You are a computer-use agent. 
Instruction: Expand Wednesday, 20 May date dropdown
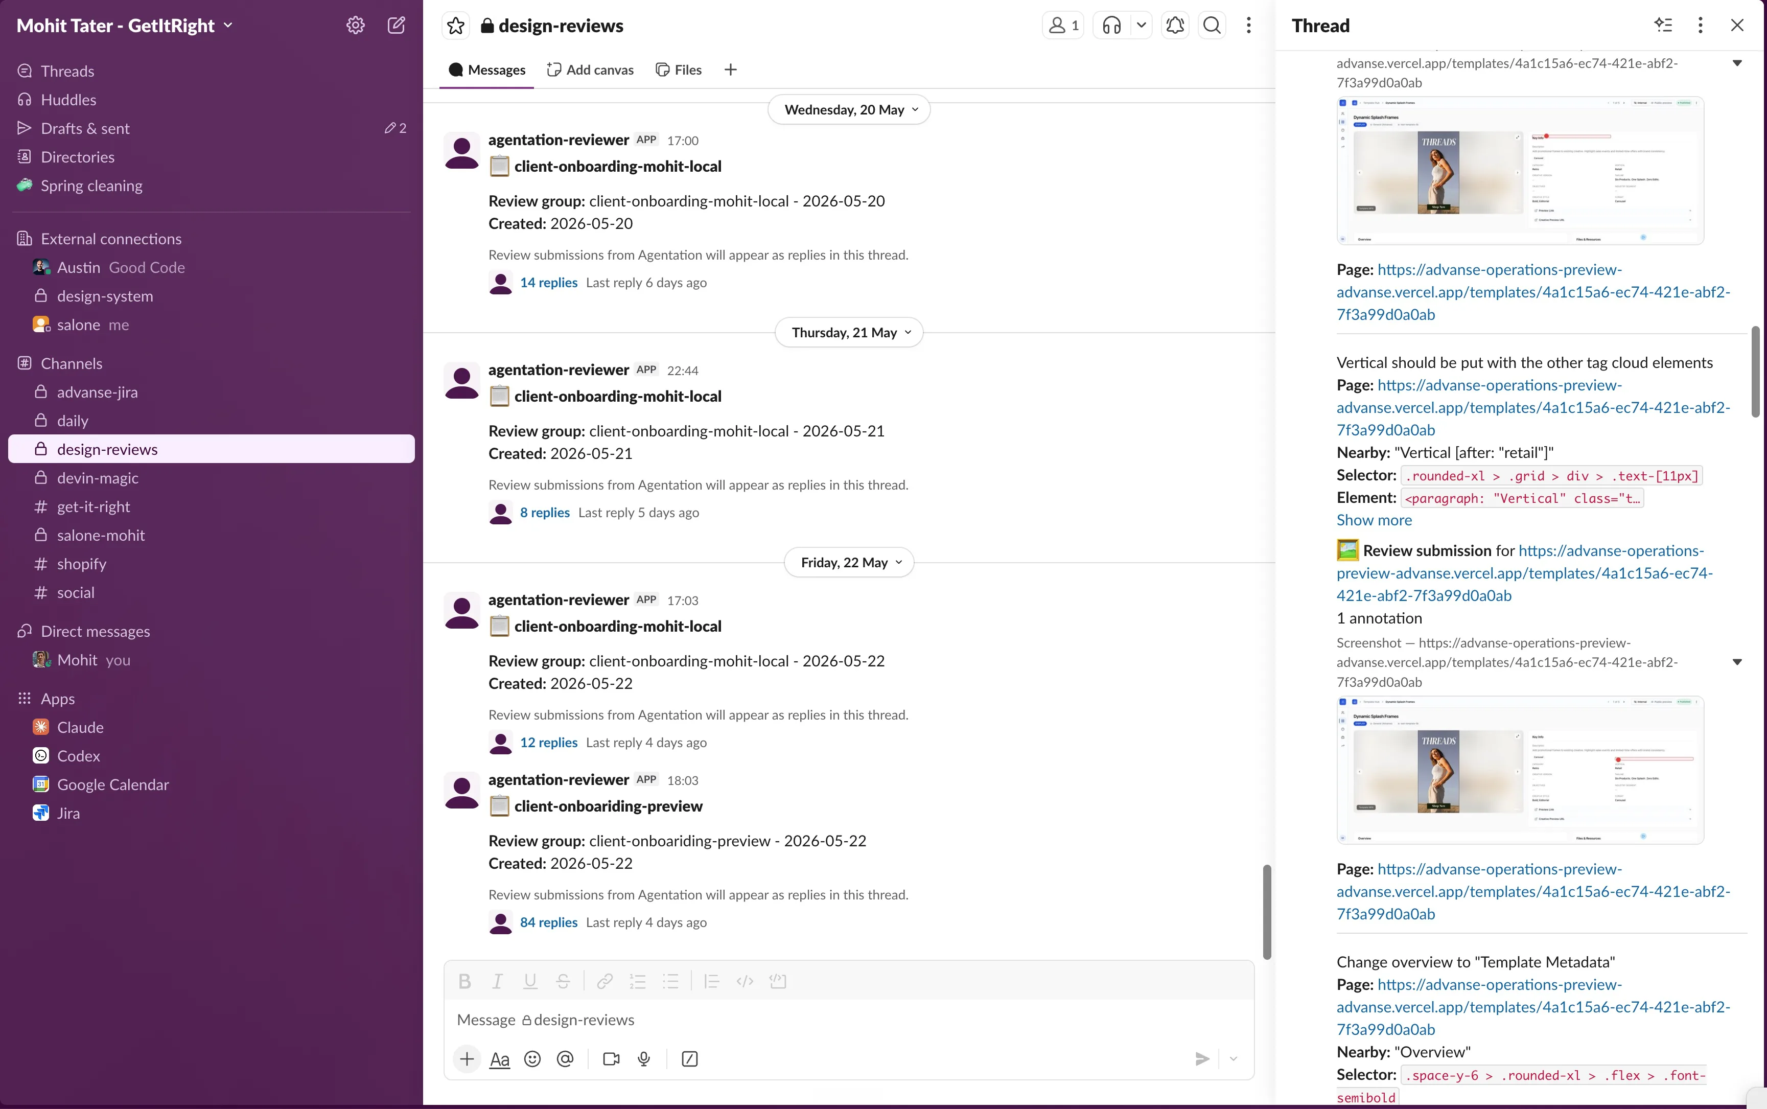click(849, 109)
